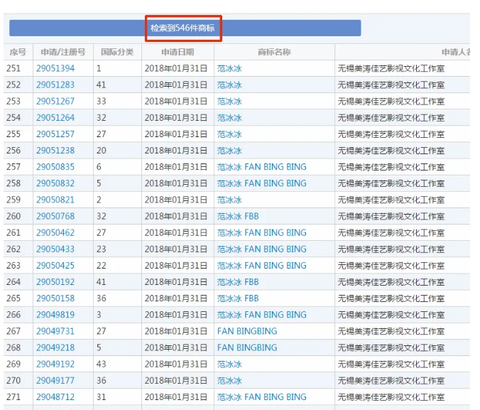Screen dimensions: 480x410
Task: Open FAN BINGBING trademark in row 267
Action: [x=247, y=331]
